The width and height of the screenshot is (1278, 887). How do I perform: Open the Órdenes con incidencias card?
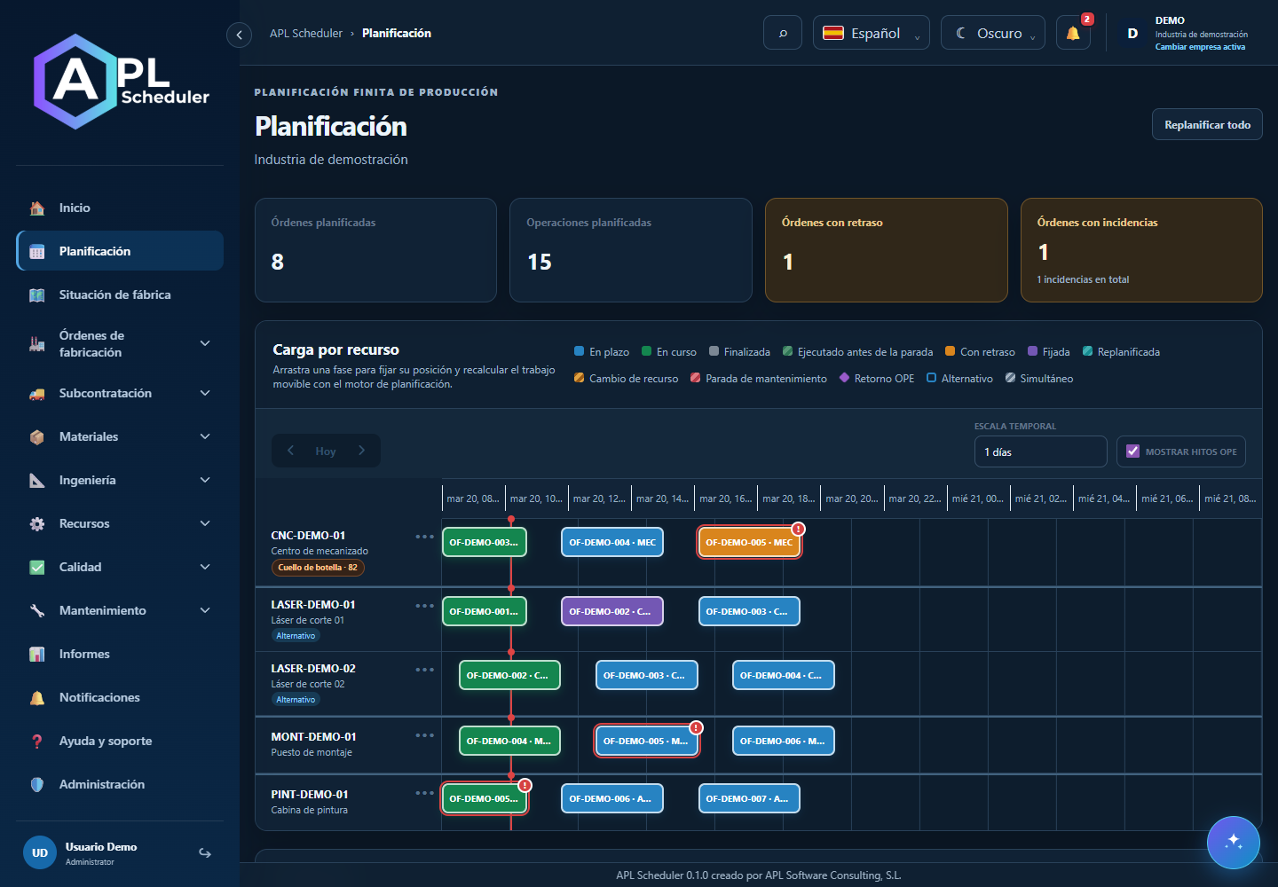(1141, 250)
